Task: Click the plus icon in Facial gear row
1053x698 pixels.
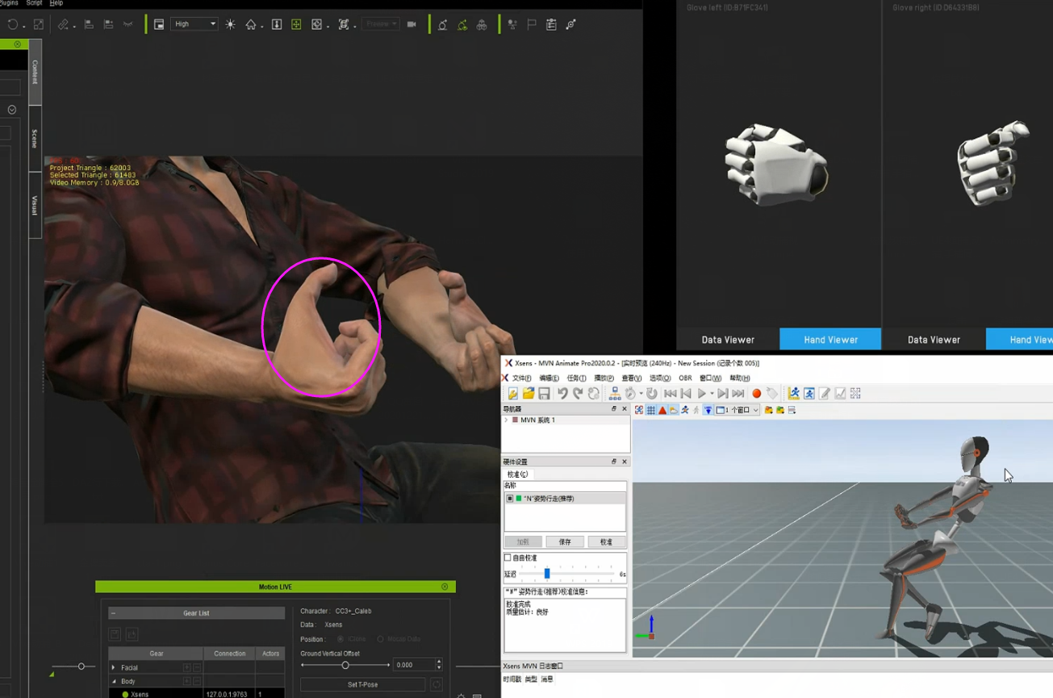Action: coord(186,667)
